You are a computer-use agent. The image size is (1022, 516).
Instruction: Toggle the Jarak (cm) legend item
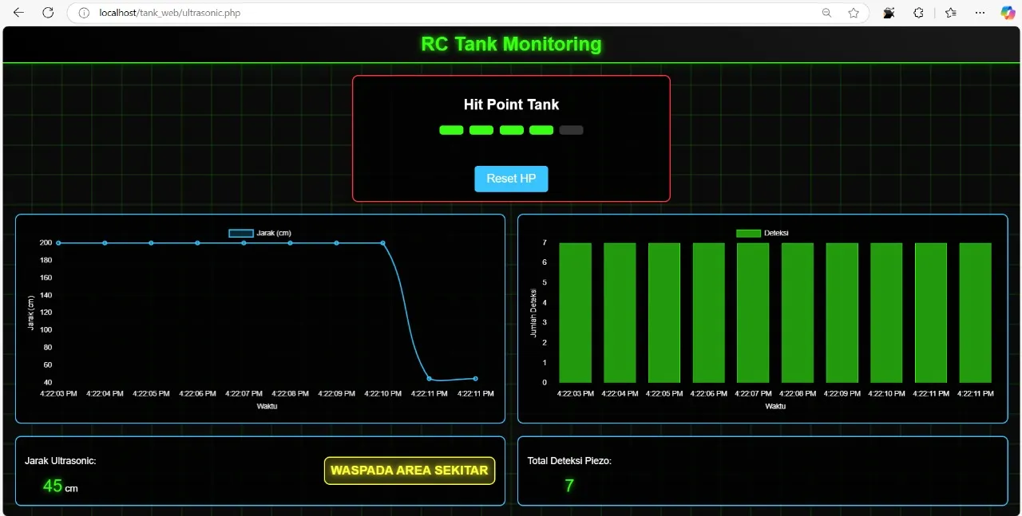pos(260,233)
